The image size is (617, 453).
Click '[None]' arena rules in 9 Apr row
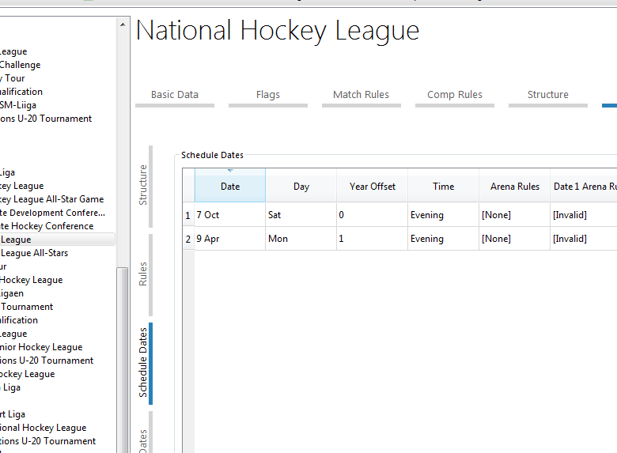click(x=515, y=239)
